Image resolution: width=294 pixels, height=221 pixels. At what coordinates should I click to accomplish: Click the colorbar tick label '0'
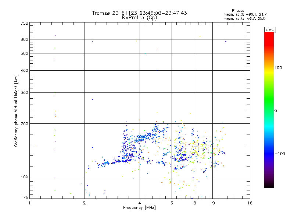(x=276, y=111)
